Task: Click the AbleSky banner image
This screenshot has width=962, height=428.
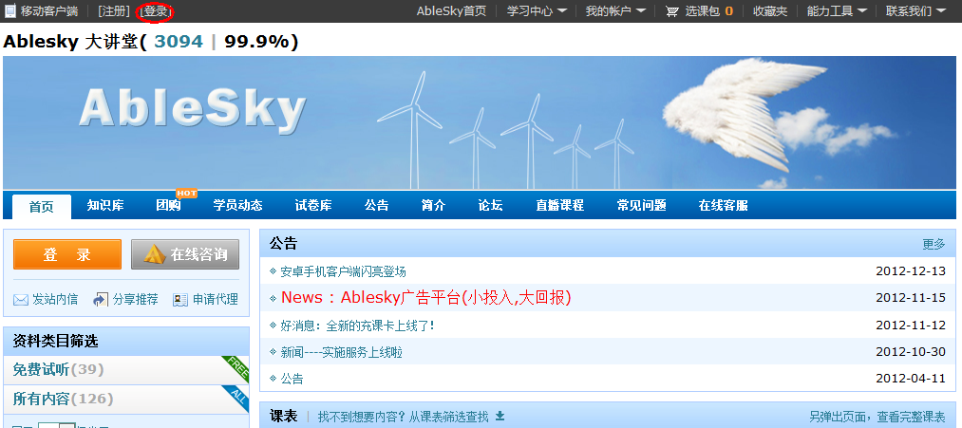Action: 480,122
